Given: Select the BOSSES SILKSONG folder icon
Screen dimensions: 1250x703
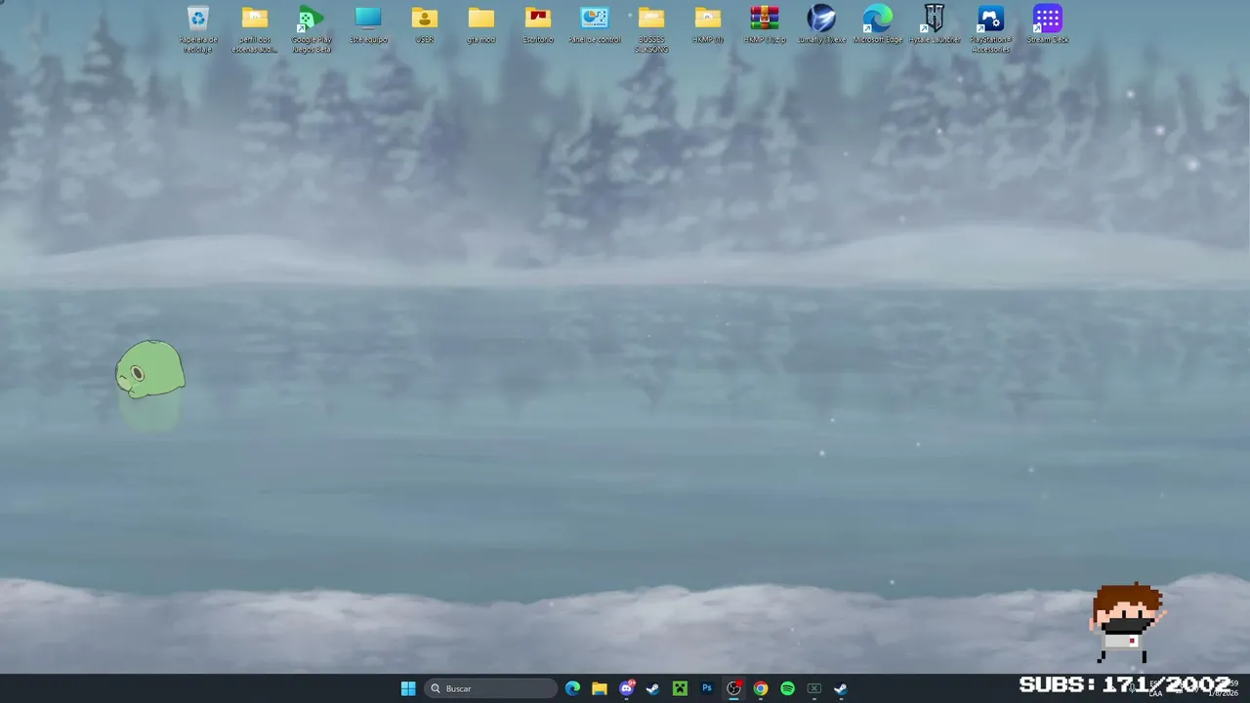Looking at the screenshot, I should pos(651,29).
